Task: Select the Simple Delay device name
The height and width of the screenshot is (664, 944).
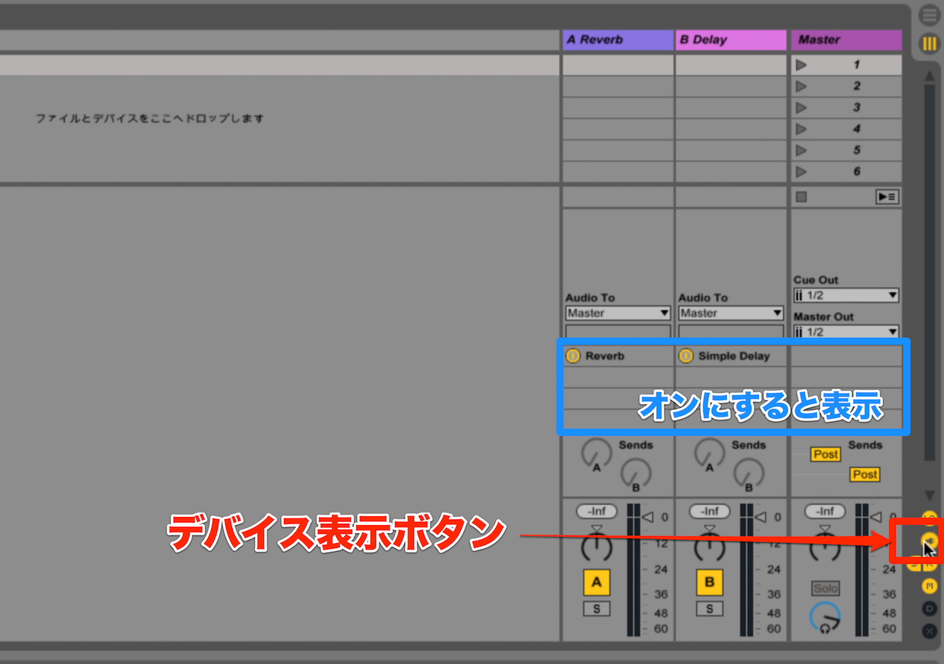Action: coord(734,357)
